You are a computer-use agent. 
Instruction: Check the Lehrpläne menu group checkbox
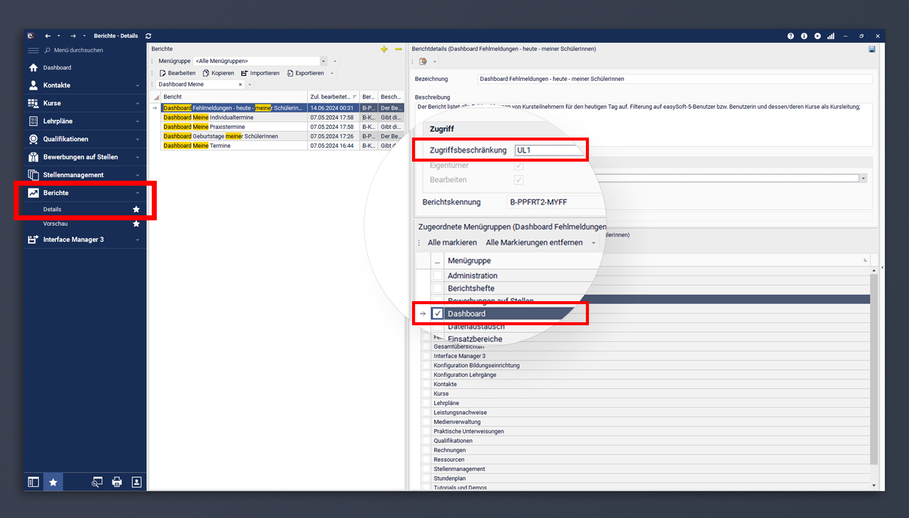pos(427,404)
